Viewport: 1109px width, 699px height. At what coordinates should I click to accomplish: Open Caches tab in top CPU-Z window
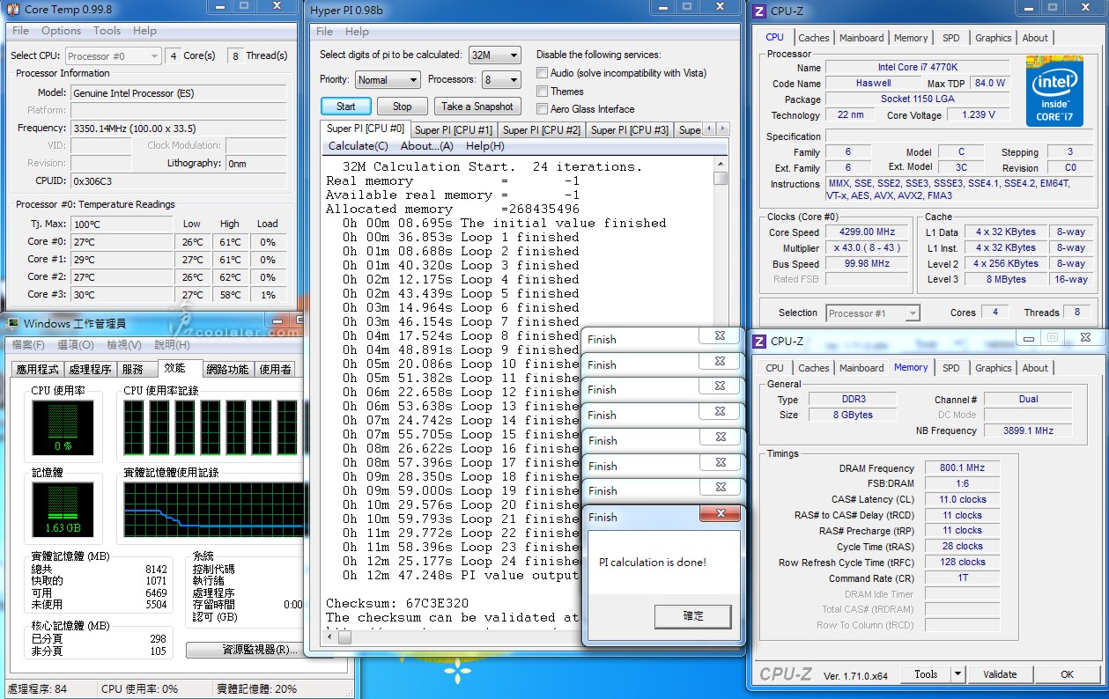click(x=814, y=38)
